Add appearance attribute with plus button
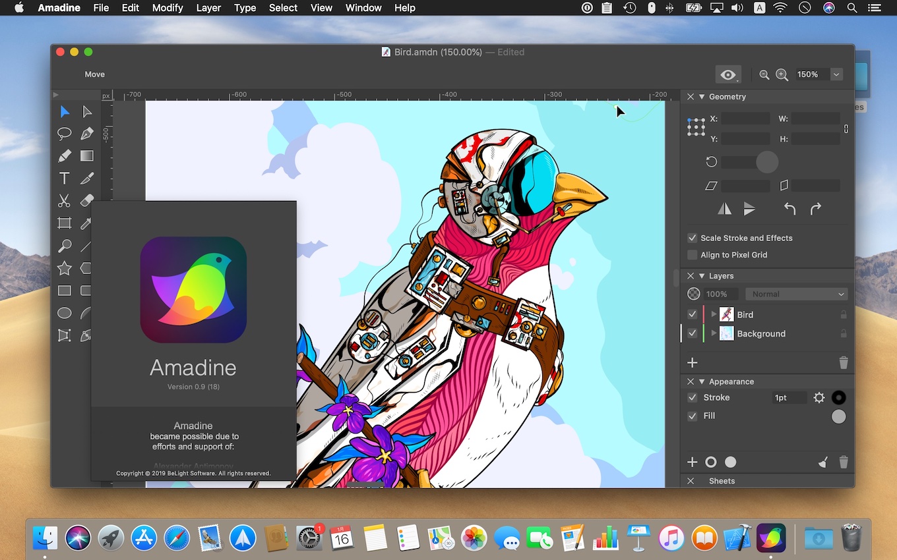The width and height of the screenshot is (897, 560). click(x=693, y=462)
